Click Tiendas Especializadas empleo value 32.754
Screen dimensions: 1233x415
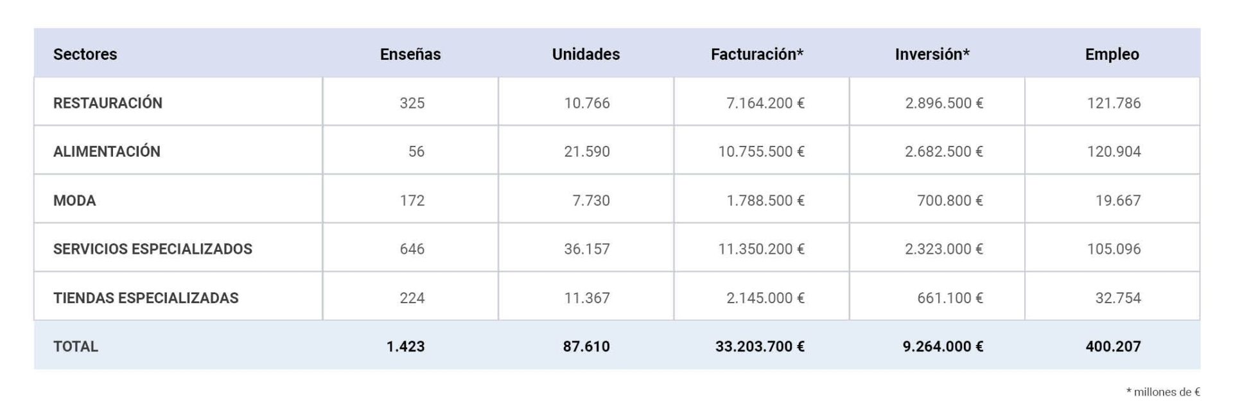(x=1117, y=298)
